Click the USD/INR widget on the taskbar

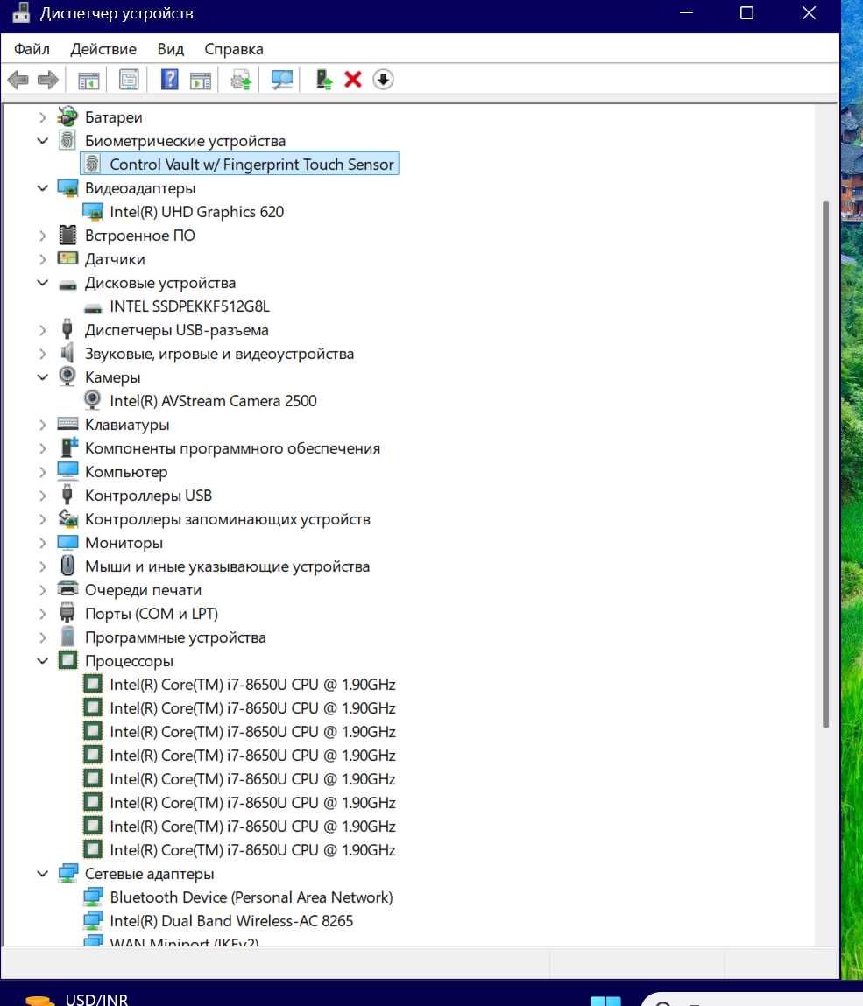pos(77,998)
